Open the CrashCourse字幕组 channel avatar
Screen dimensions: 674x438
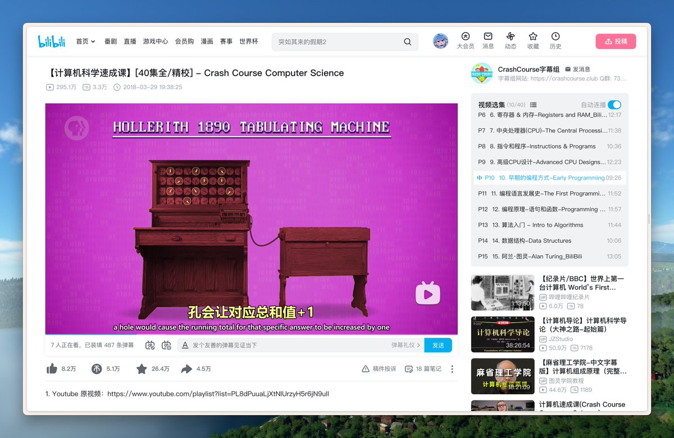pyautogui.click(x=481, y=73)
